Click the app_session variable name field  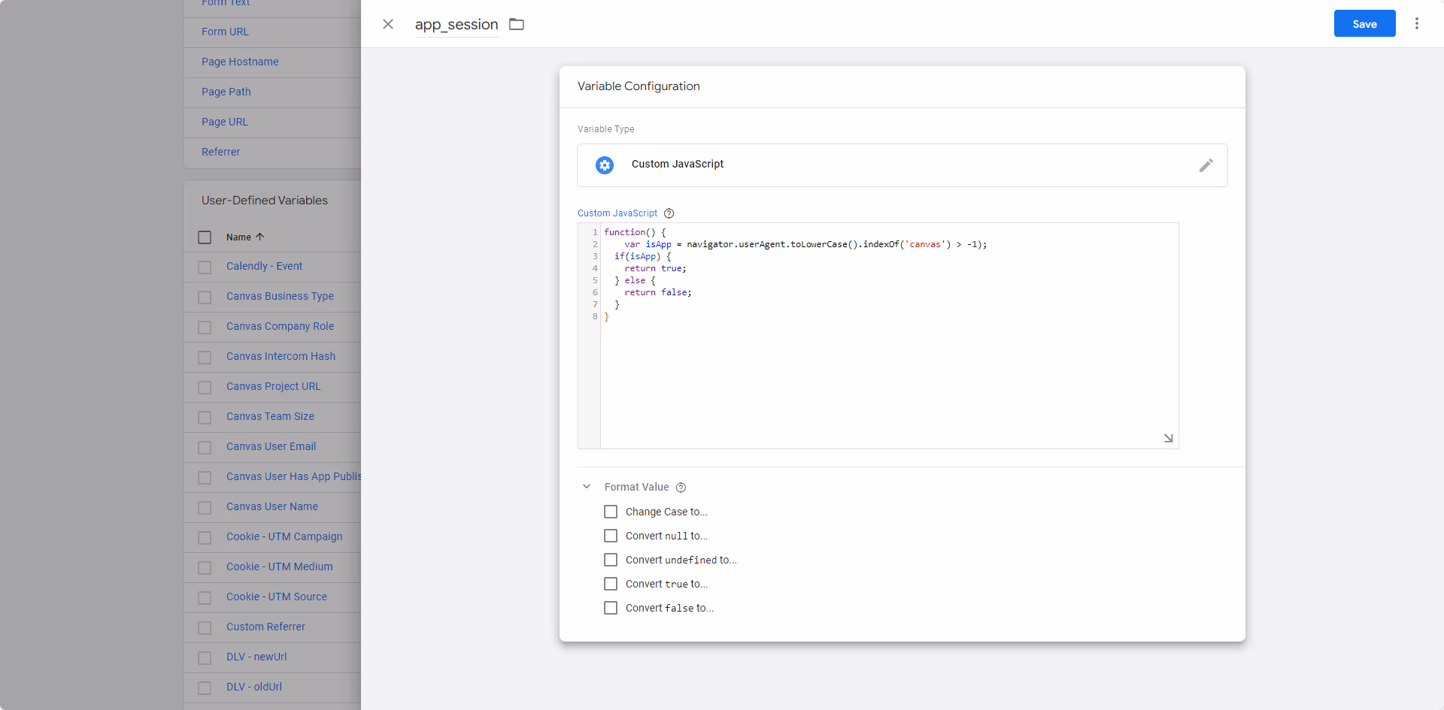point(457,25)
